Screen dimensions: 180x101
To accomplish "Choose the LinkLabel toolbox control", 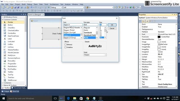I will pos(11,42).
